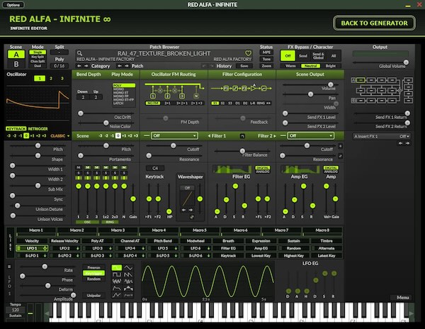Switch to oscillator 3 tab
425x329 pixels.
point(62,79)
